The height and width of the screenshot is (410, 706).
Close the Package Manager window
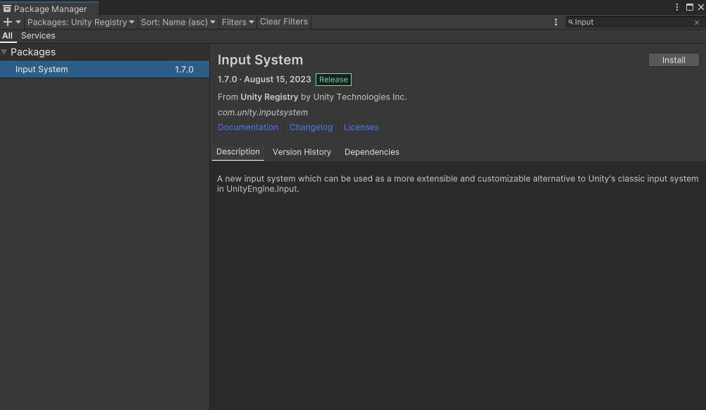[701, 7]
